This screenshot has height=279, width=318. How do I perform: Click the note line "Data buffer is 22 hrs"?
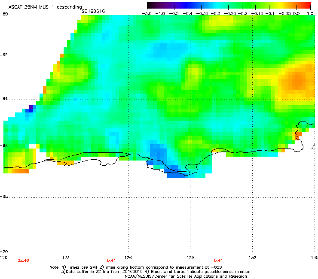(x=156, y=272)
